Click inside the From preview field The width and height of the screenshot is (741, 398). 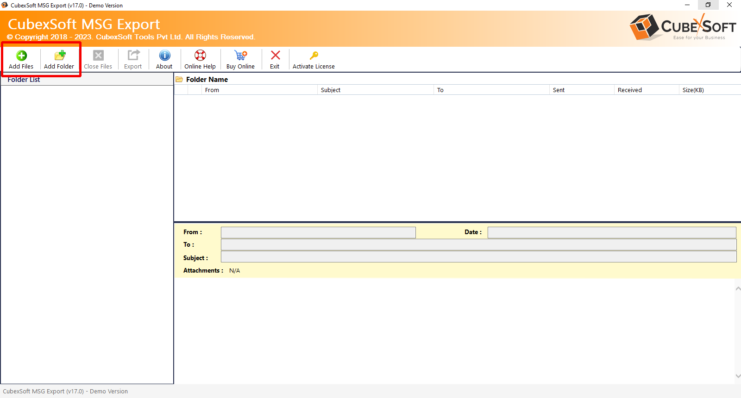click(x=318, y=232)
